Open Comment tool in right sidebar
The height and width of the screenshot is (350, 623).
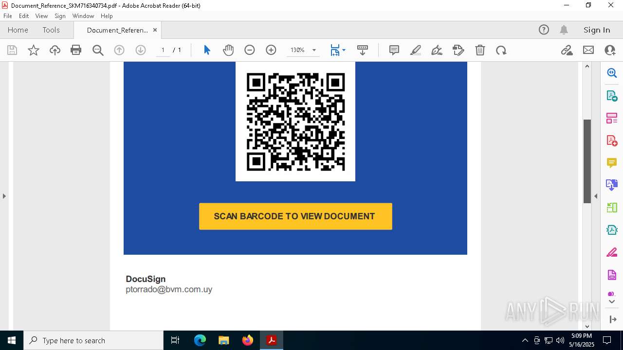click(x=612, y=163)
